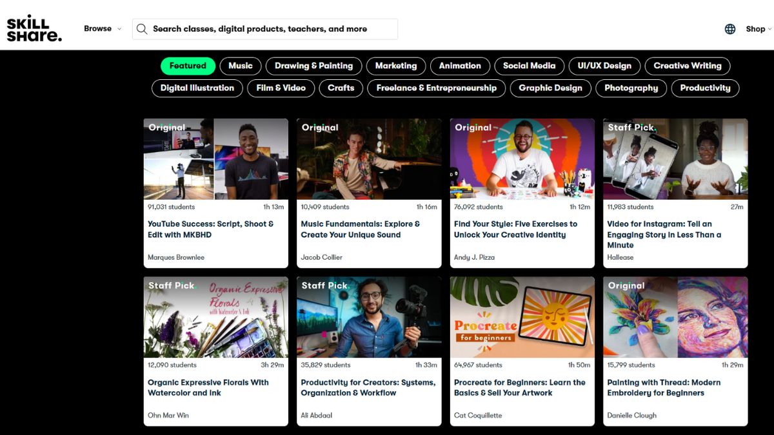Viewport: 774px width, 435px height.
Task: View teacher Marques Brownlee's profile
Action: click(176, 257)
